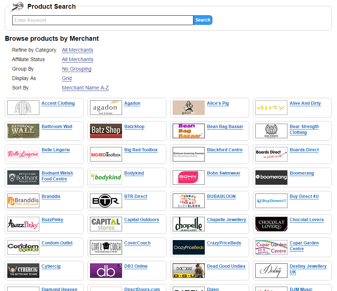Go to Bear Strength Clothing link
The width and height of the screenshot is (337, 291).
[304, 129]
